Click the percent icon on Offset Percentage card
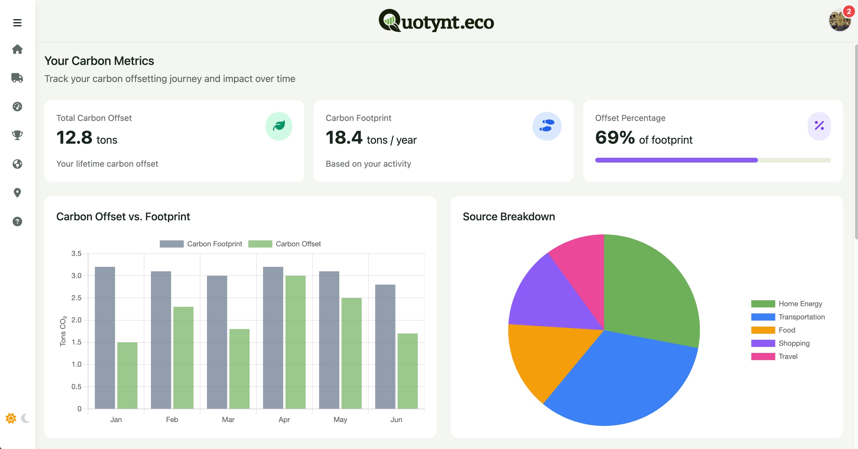Viewport: 858px width, 449px height. pos(819,126)
